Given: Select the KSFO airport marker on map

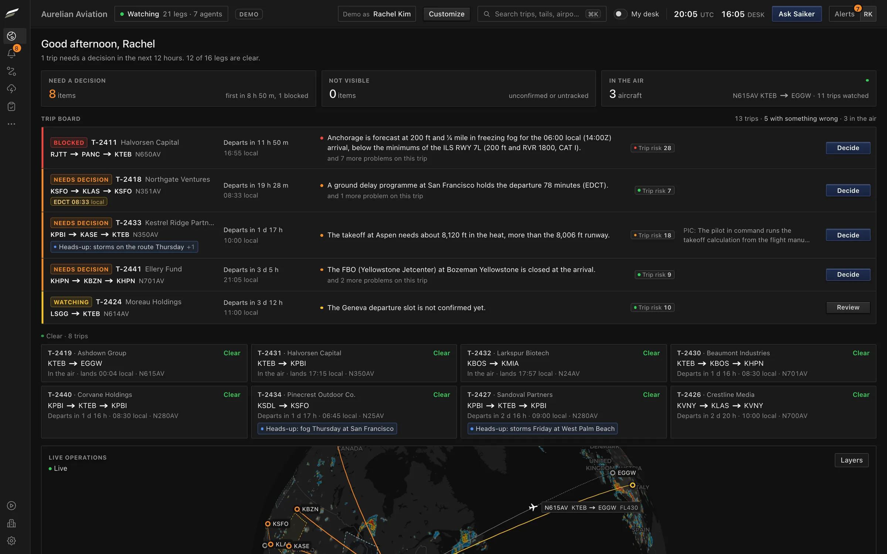Looking at the screenshot, I should [x=268, y=524].
